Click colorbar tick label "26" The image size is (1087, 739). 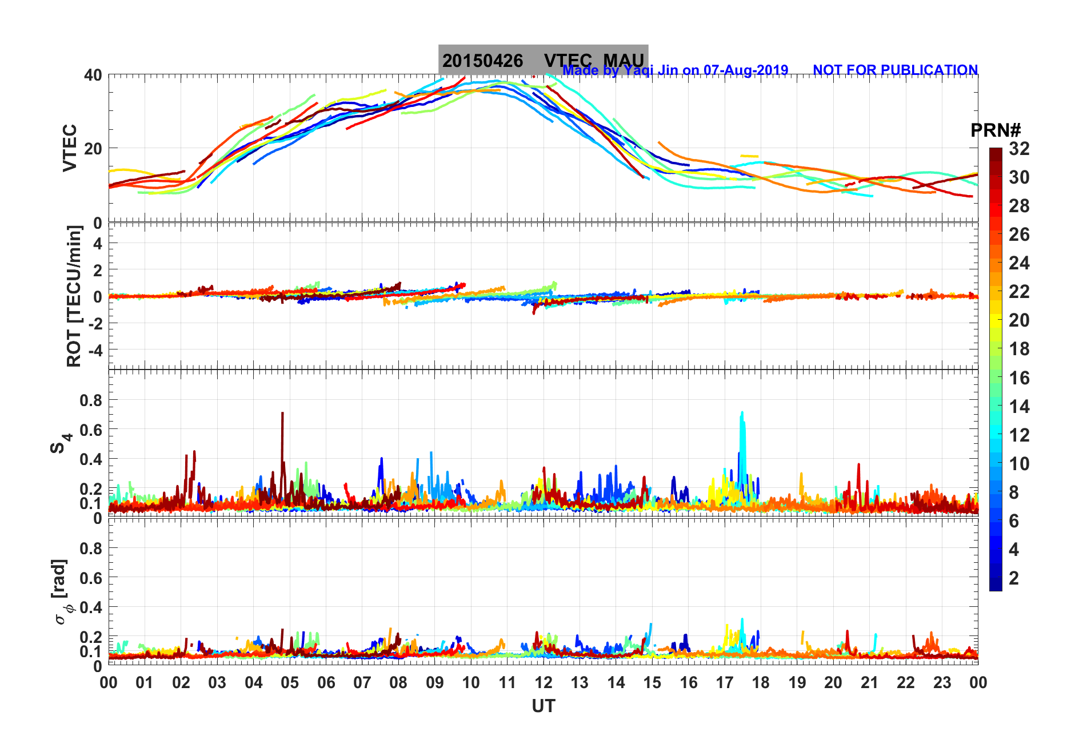click(1019, 235)
